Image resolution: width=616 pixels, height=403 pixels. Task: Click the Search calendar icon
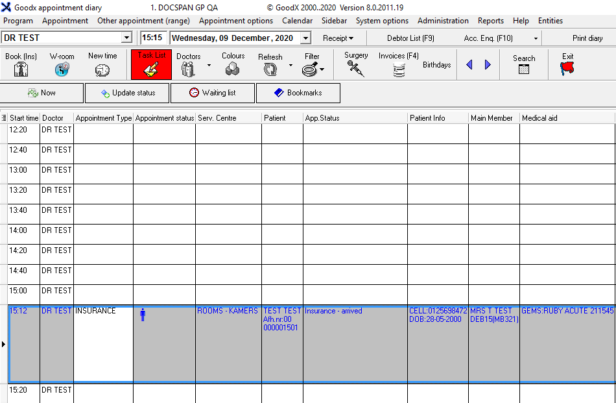[x=524, y=69]
